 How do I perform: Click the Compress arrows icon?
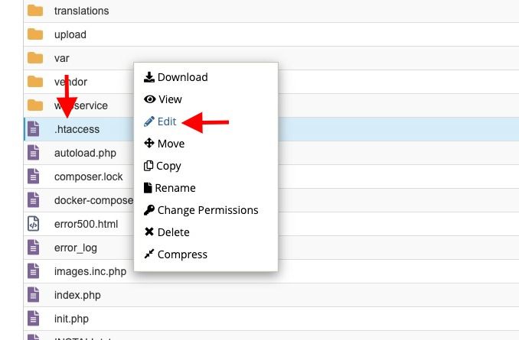(149, 254)
